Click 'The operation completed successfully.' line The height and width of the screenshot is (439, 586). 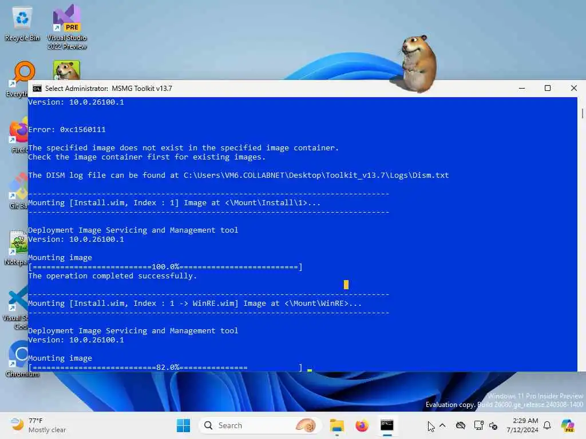coord(113,276)
